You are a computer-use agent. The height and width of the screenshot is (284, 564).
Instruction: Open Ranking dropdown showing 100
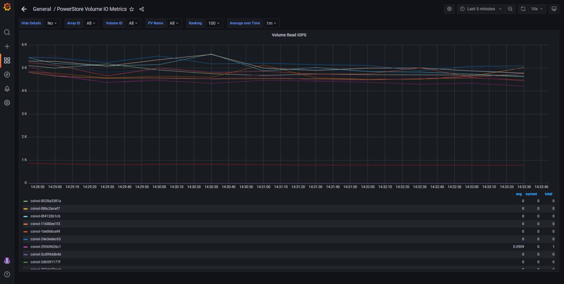click(x=214, y=23)
